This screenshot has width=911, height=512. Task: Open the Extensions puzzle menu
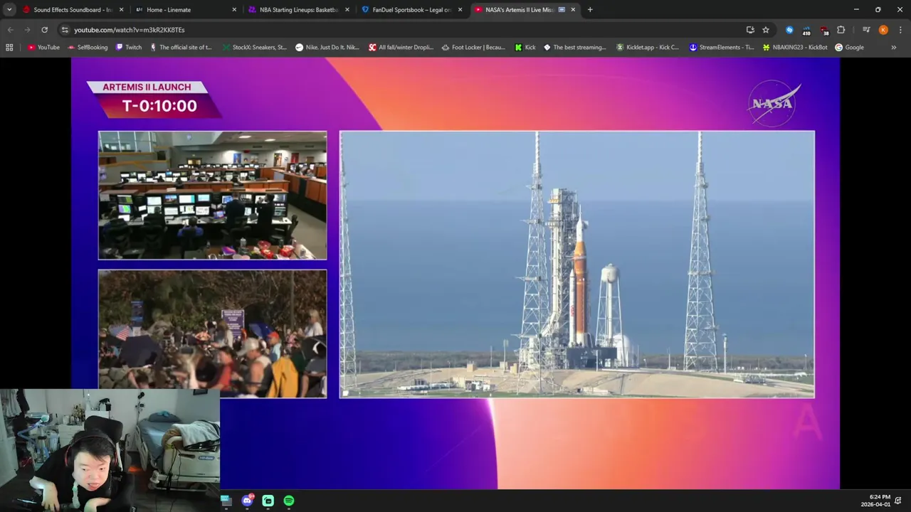coord(841,30)
